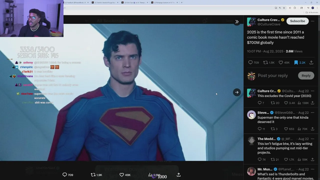This screenshot has width=320, height=180.
Task: Click reply icon showing 709 in tweet panel
Action: pos(253,62)
